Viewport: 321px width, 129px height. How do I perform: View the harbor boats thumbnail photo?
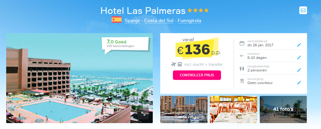(184, 109)
